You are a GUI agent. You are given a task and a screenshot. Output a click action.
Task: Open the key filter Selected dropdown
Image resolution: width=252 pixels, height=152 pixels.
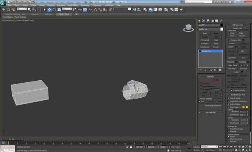pyautogui.click(x=209, y=147)
